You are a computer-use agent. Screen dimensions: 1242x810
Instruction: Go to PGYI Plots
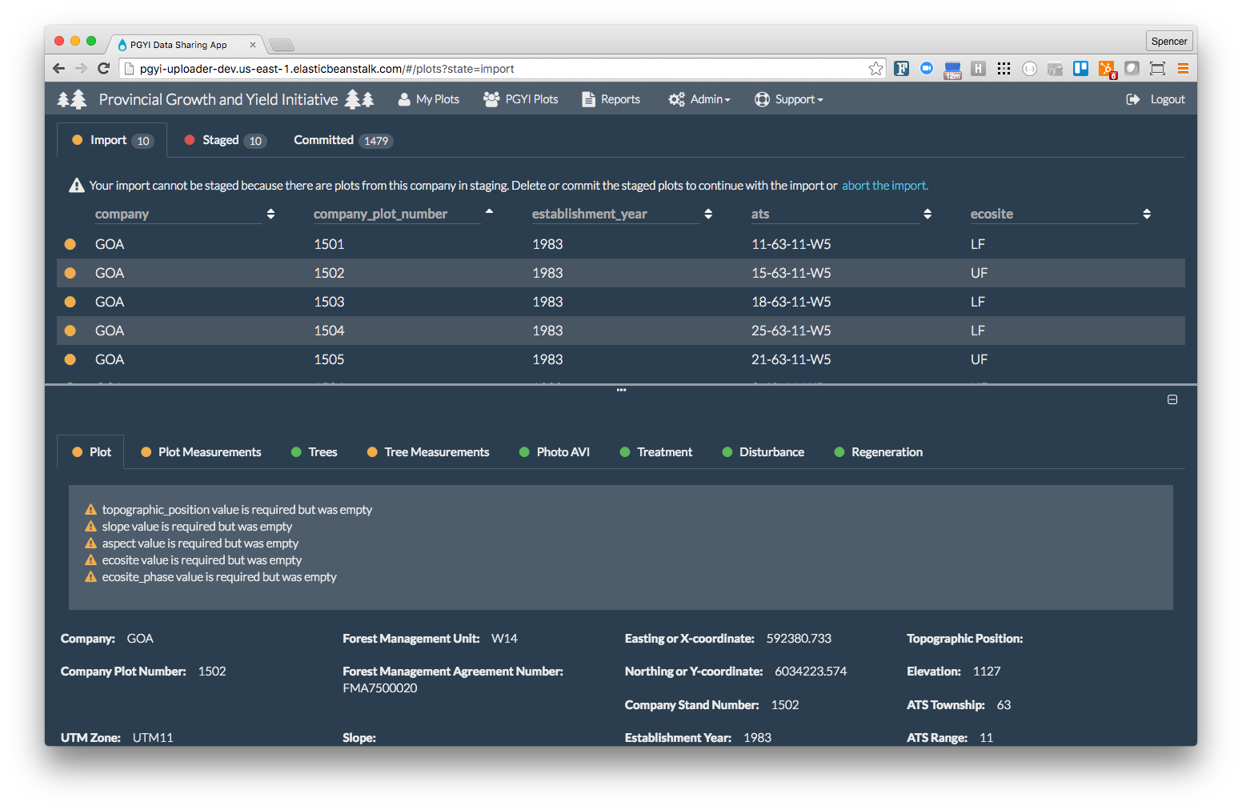521,99
